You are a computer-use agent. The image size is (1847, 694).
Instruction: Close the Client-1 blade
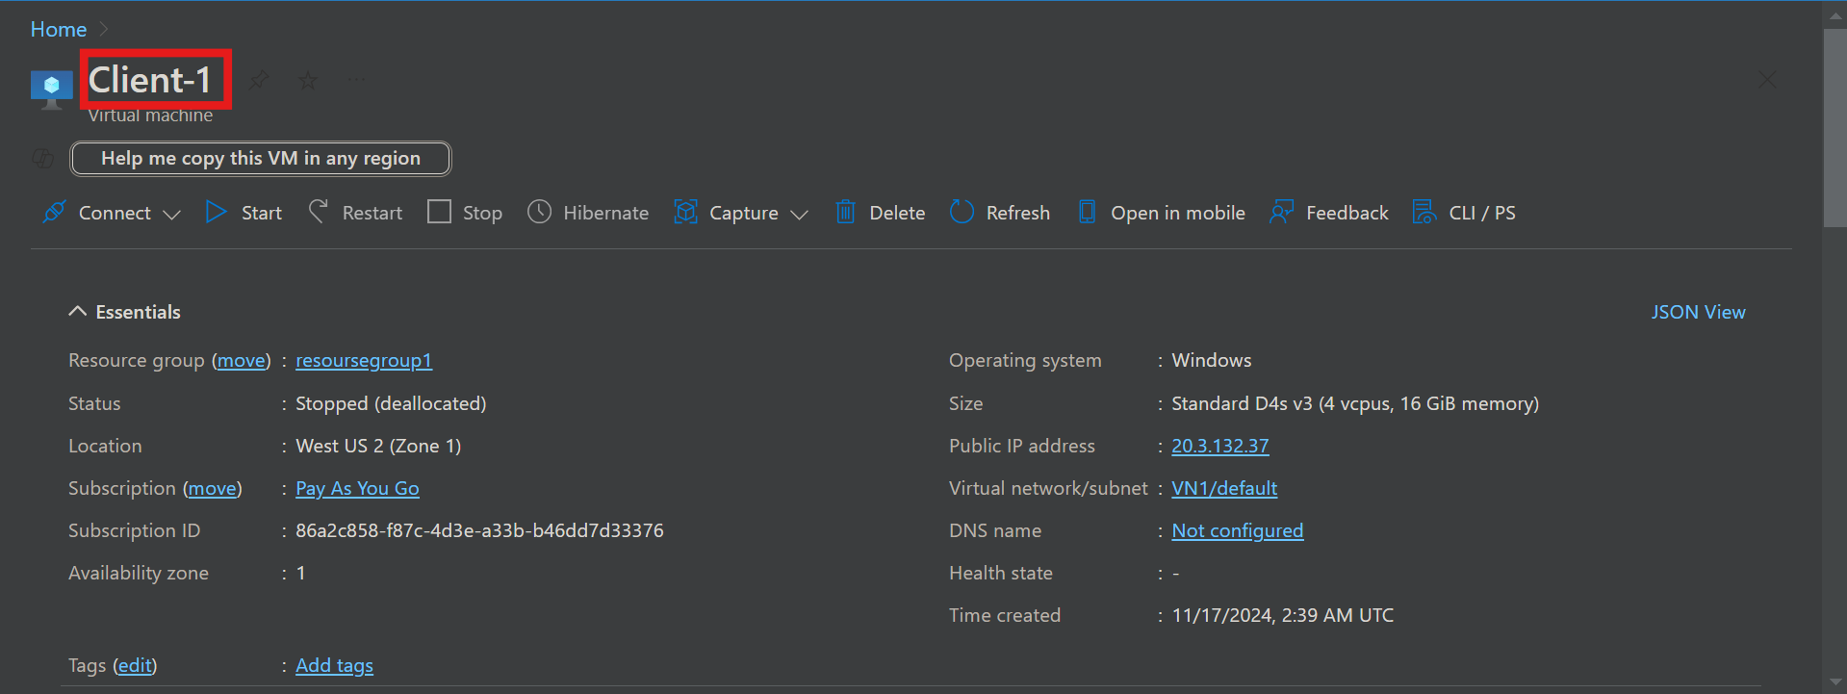pos(1768,80)
